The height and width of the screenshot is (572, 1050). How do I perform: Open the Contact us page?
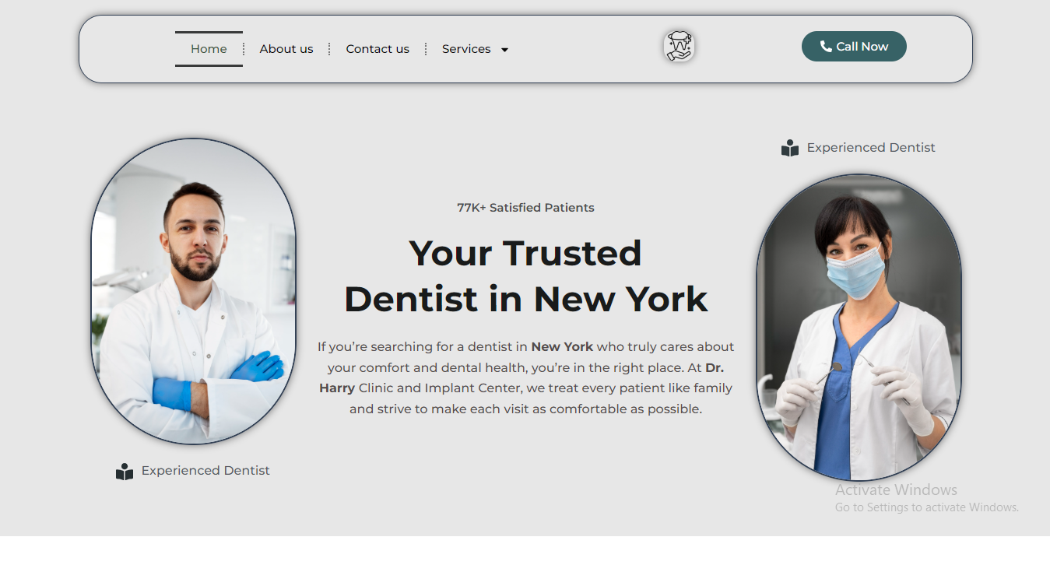click(x=378, y=49)
